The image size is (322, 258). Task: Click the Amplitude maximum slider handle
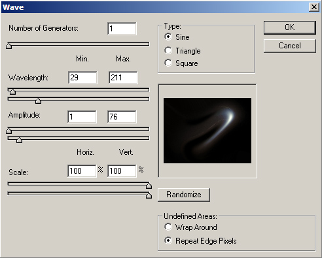click(19, 140)
